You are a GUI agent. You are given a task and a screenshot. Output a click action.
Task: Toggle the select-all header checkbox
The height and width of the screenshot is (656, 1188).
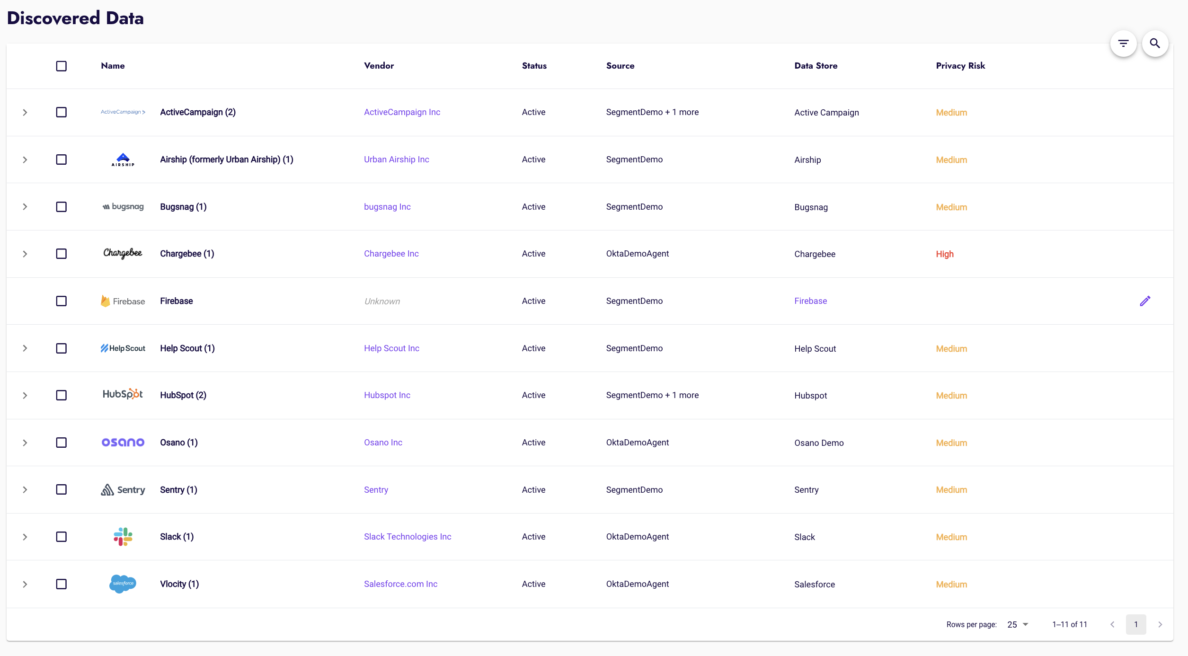coord(62,66)
